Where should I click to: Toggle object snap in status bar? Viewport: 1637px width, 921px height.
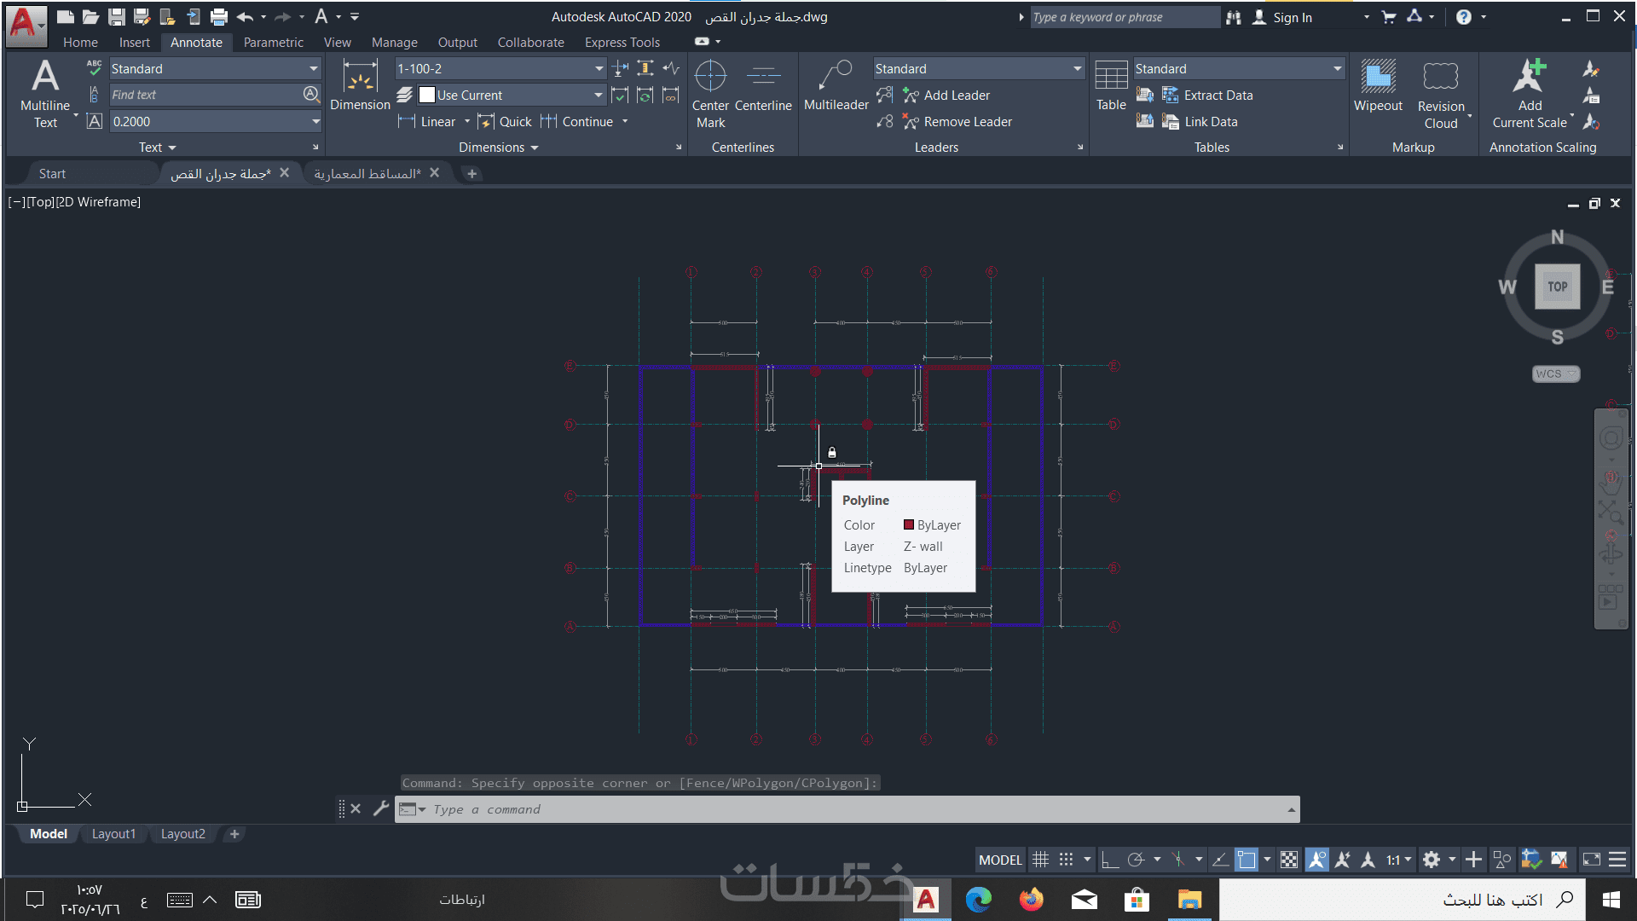(1247, 860)
